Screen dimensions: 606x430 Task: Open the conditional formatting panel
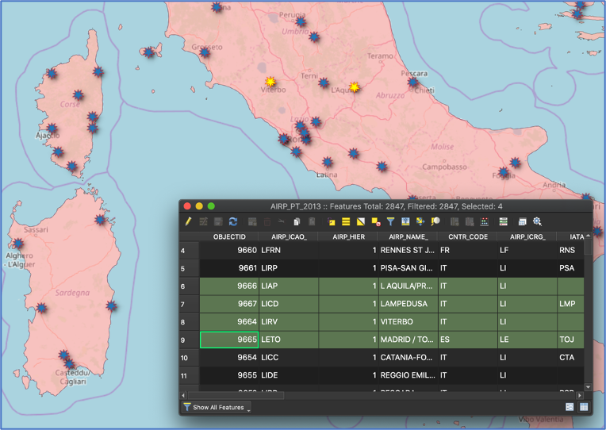tap(504, 222)
